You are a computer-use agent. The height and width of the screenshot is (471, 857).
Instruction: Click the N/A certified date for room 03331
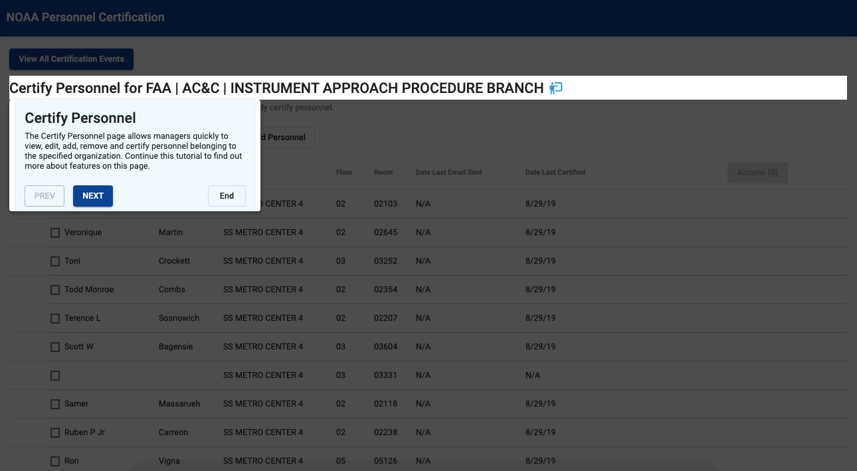tap(533, 375)
